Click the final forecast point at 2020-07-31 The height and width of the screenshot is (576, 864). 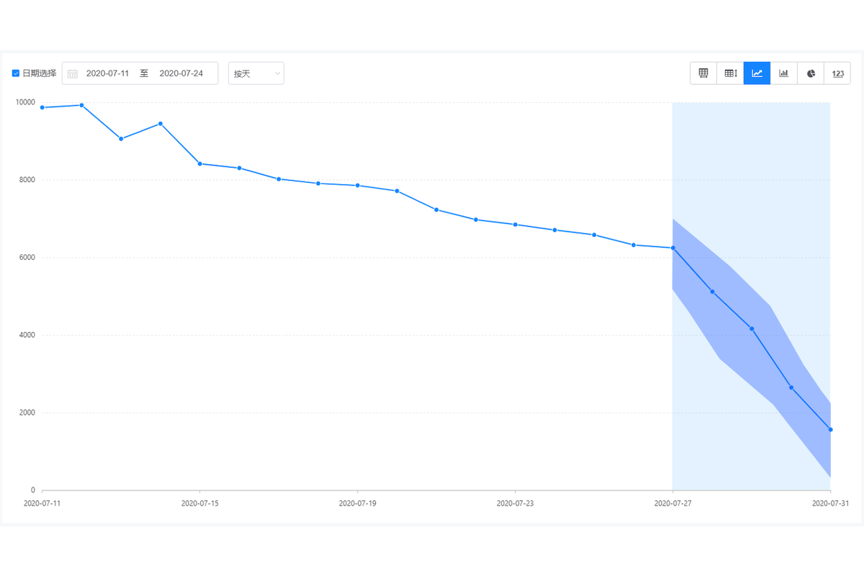tap(830, 430)
